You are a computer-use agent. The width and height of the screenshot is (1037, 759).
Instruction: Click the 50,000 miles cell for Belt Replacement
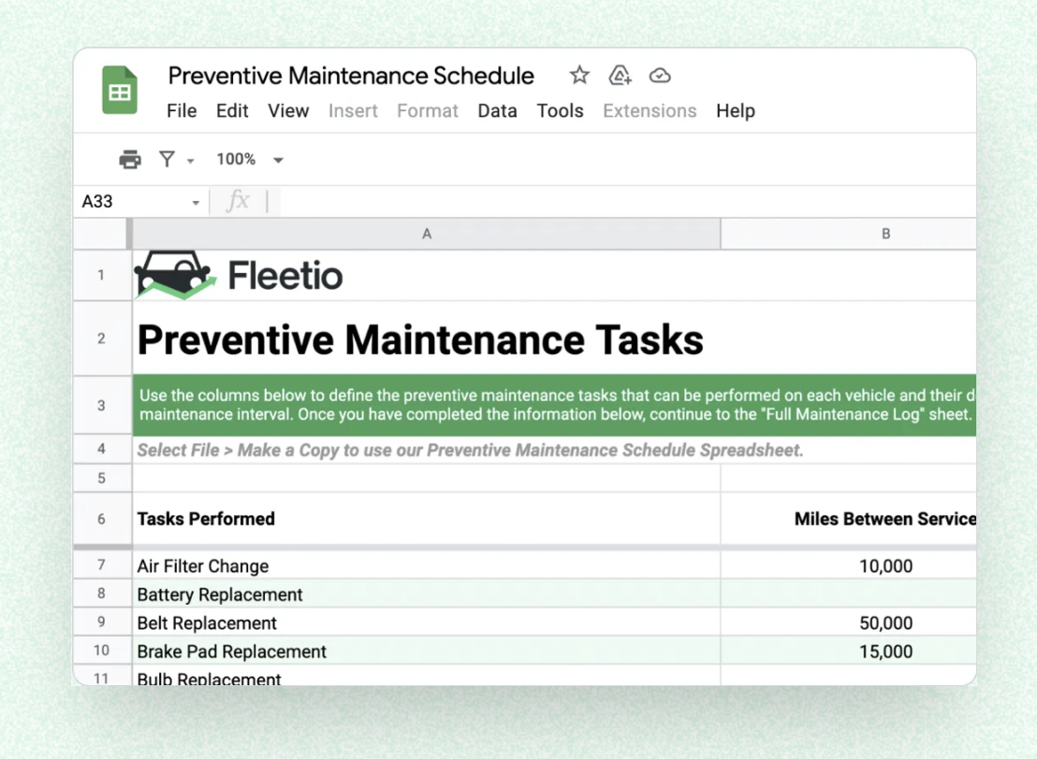pyautogui.click(x=884, y=623)
